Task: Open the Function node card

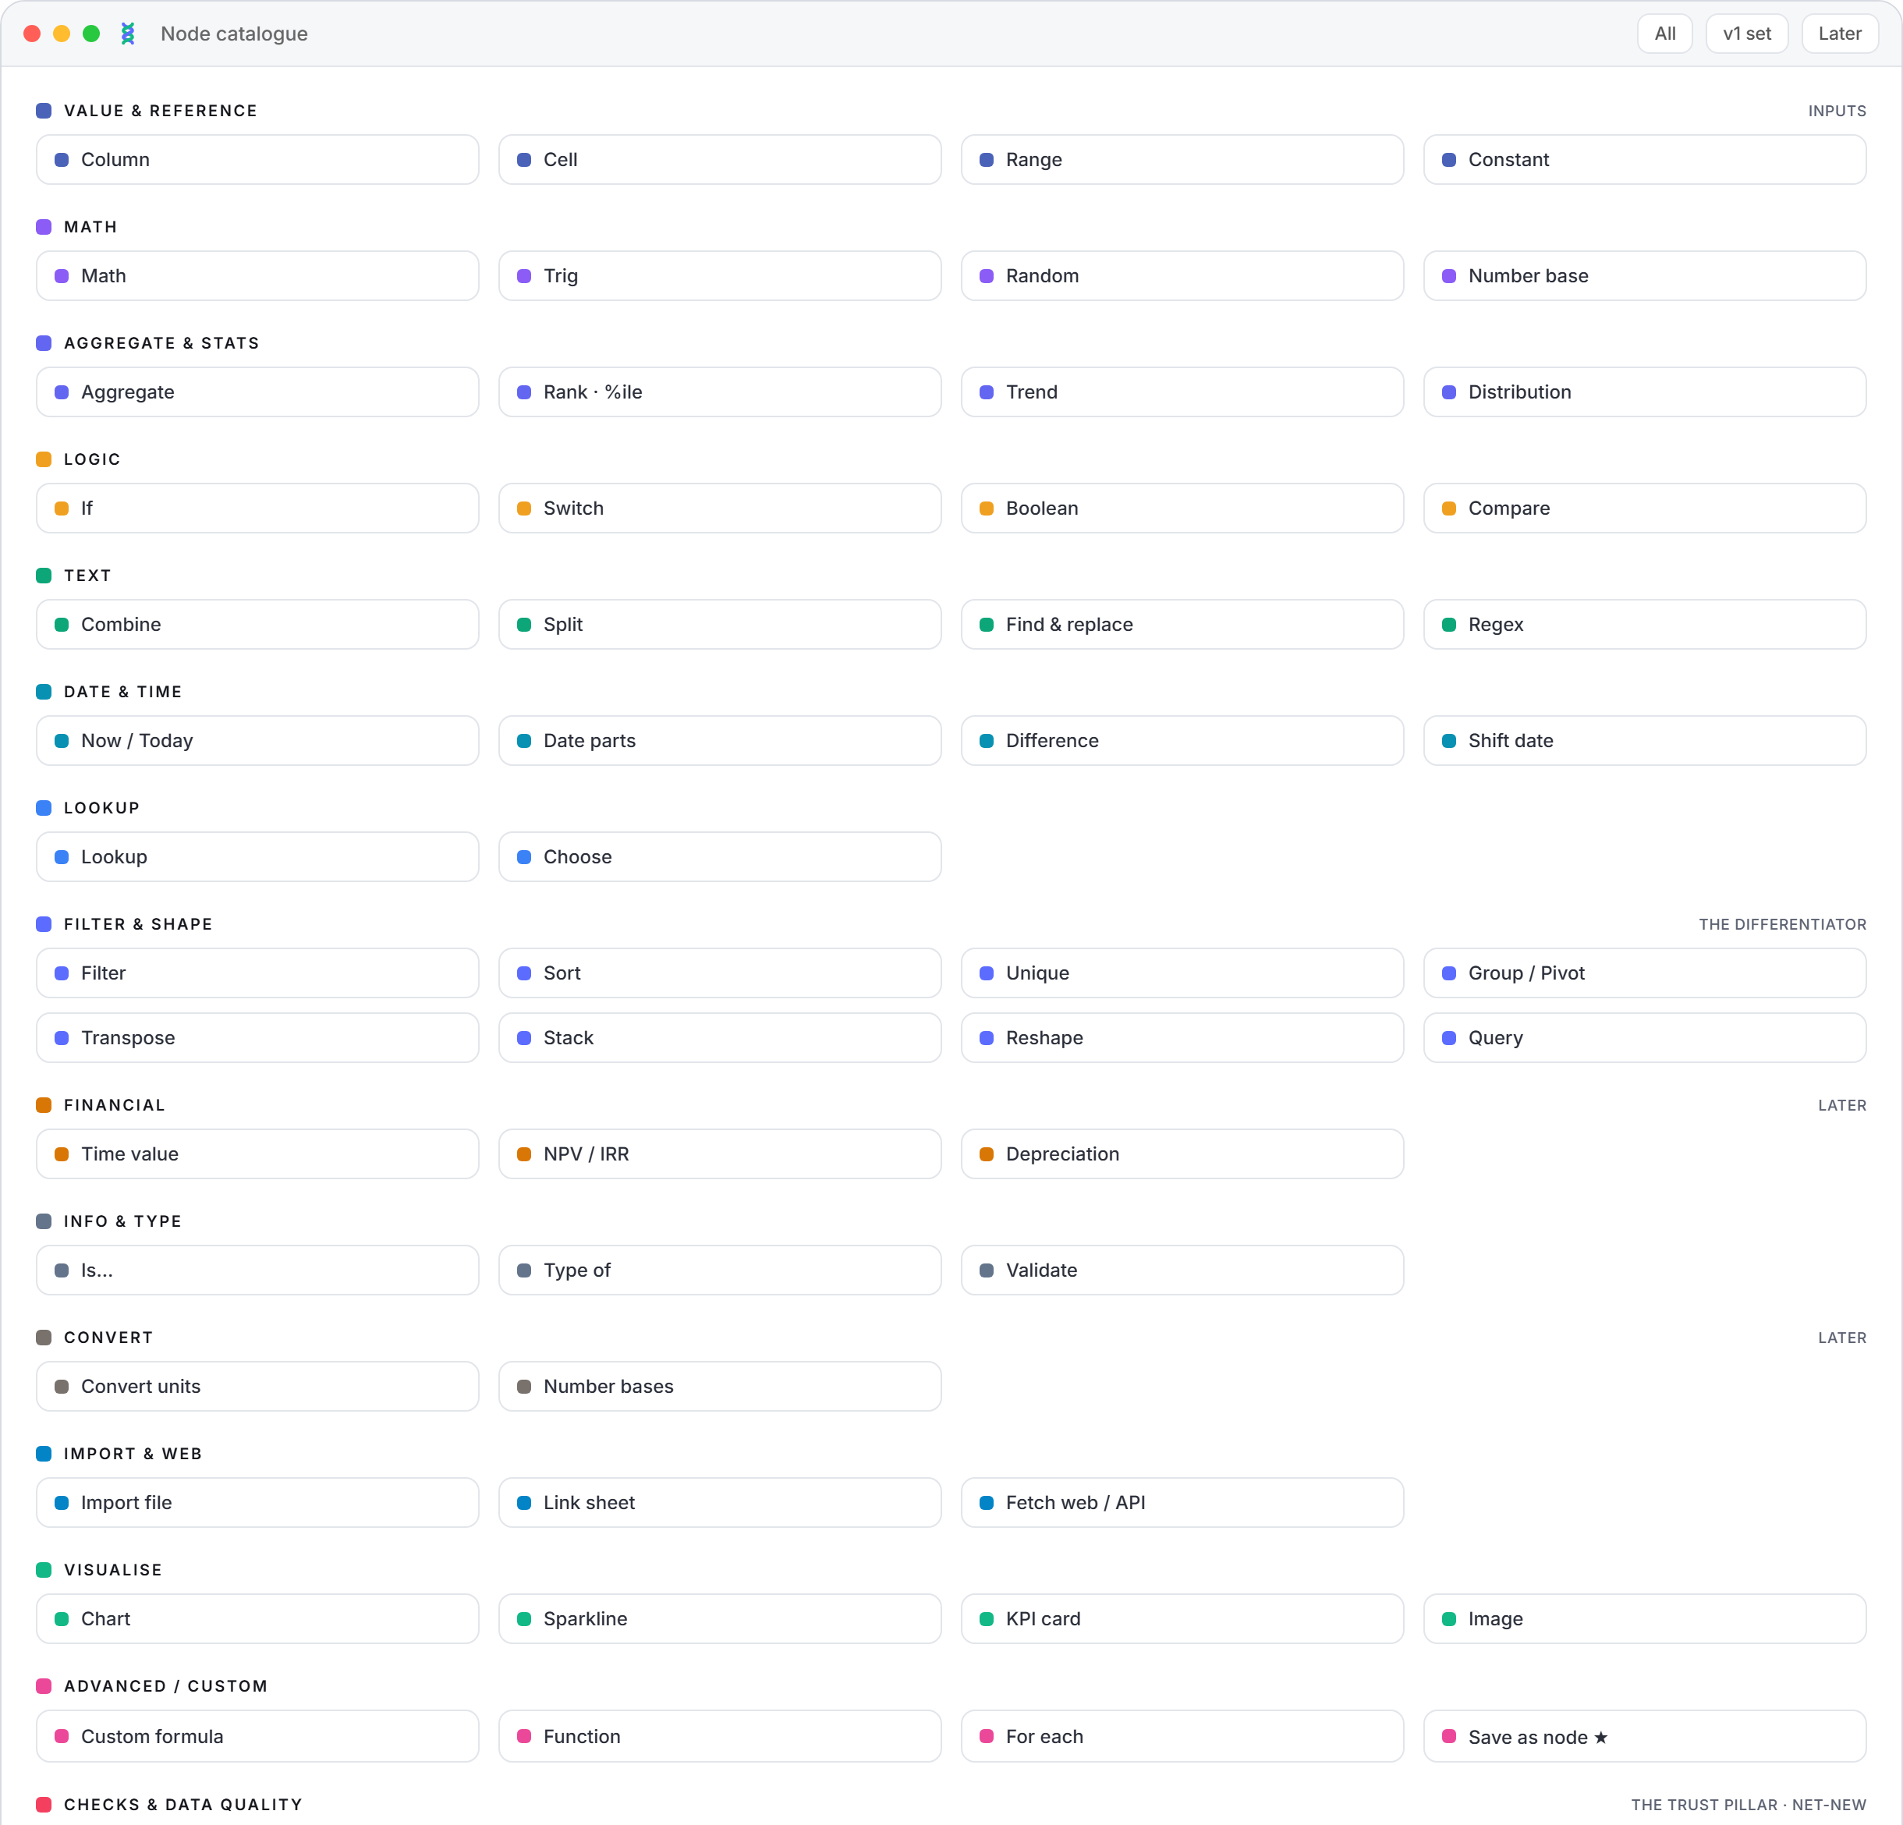Action: 719,1735
